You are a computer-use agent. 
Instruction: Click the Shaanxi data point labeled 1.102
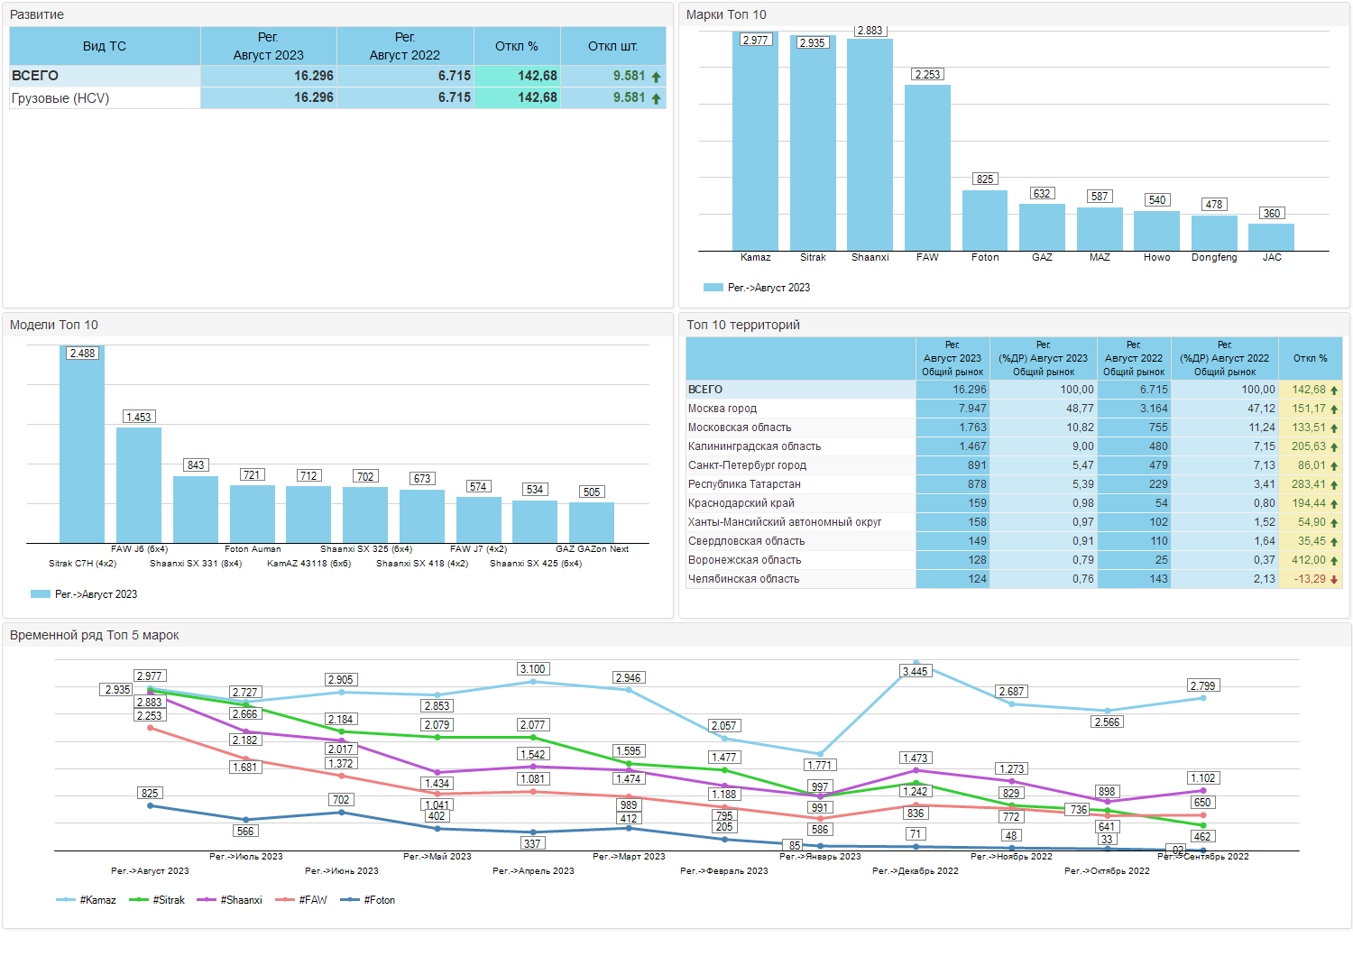pyautogui.click(x=1203, y=791)
